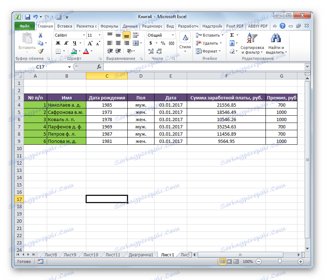Screen dimensions: 325x280
Task: Go to the first sheet with navigation arrow
Action: click(x=18, y=255)
